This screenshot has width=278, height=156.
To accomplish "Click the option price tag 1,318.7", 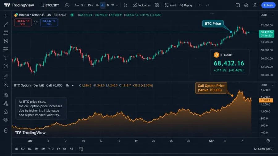I will (266, 100).
